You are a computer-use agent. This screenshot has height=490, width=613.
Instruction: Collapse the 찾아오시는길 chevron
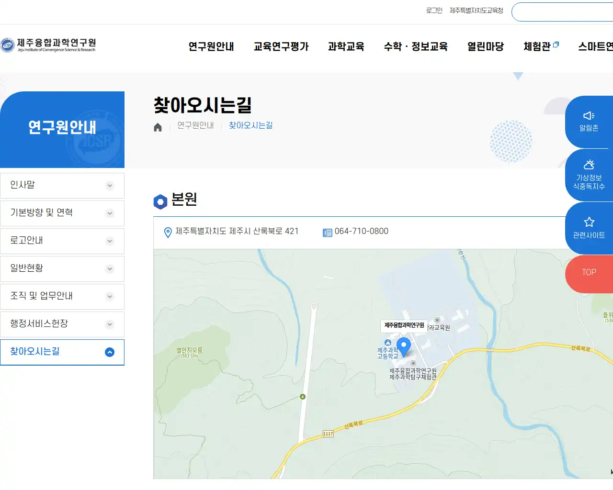(110, 352)
